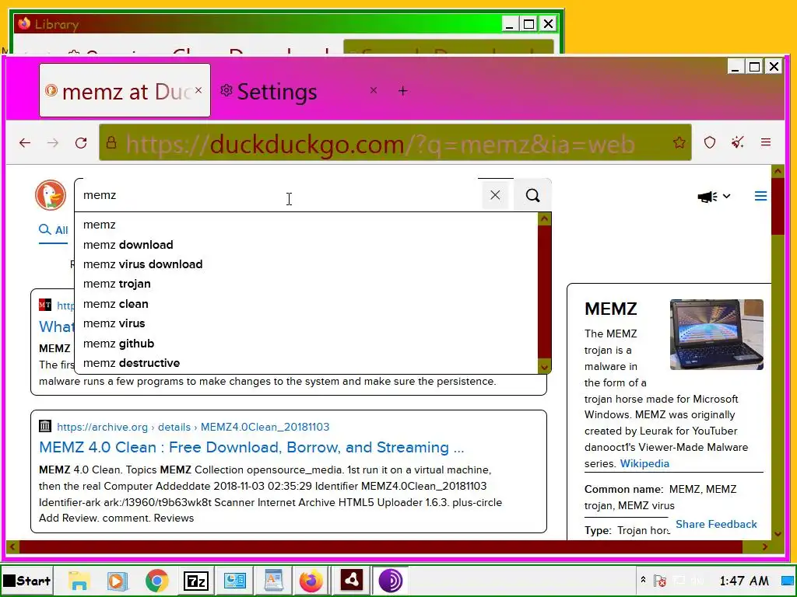The width and height of the screenshot is (797, 597).
Task: Choose the memz github suggestion
Action: (x=306, y=343)
